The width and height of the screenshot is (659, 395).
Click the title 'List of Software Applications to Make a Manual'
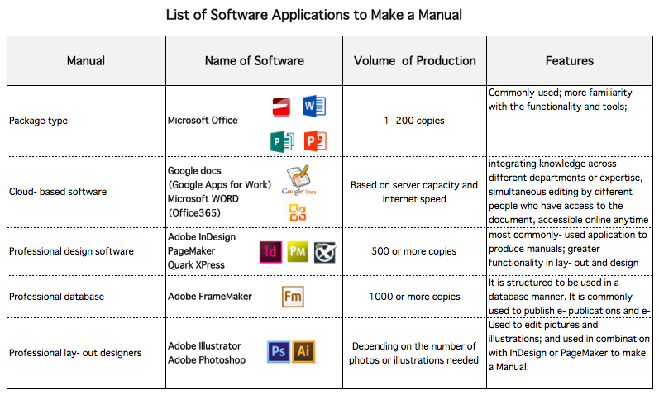click(x=314, y=15)
